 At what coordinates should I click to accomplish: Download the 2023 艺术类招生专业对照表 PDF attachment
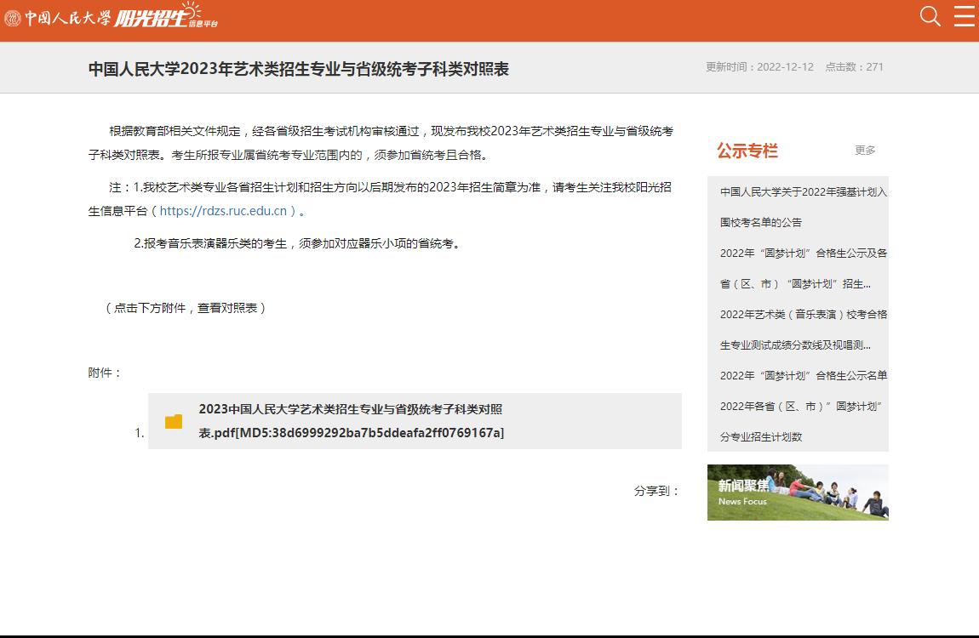351,421
